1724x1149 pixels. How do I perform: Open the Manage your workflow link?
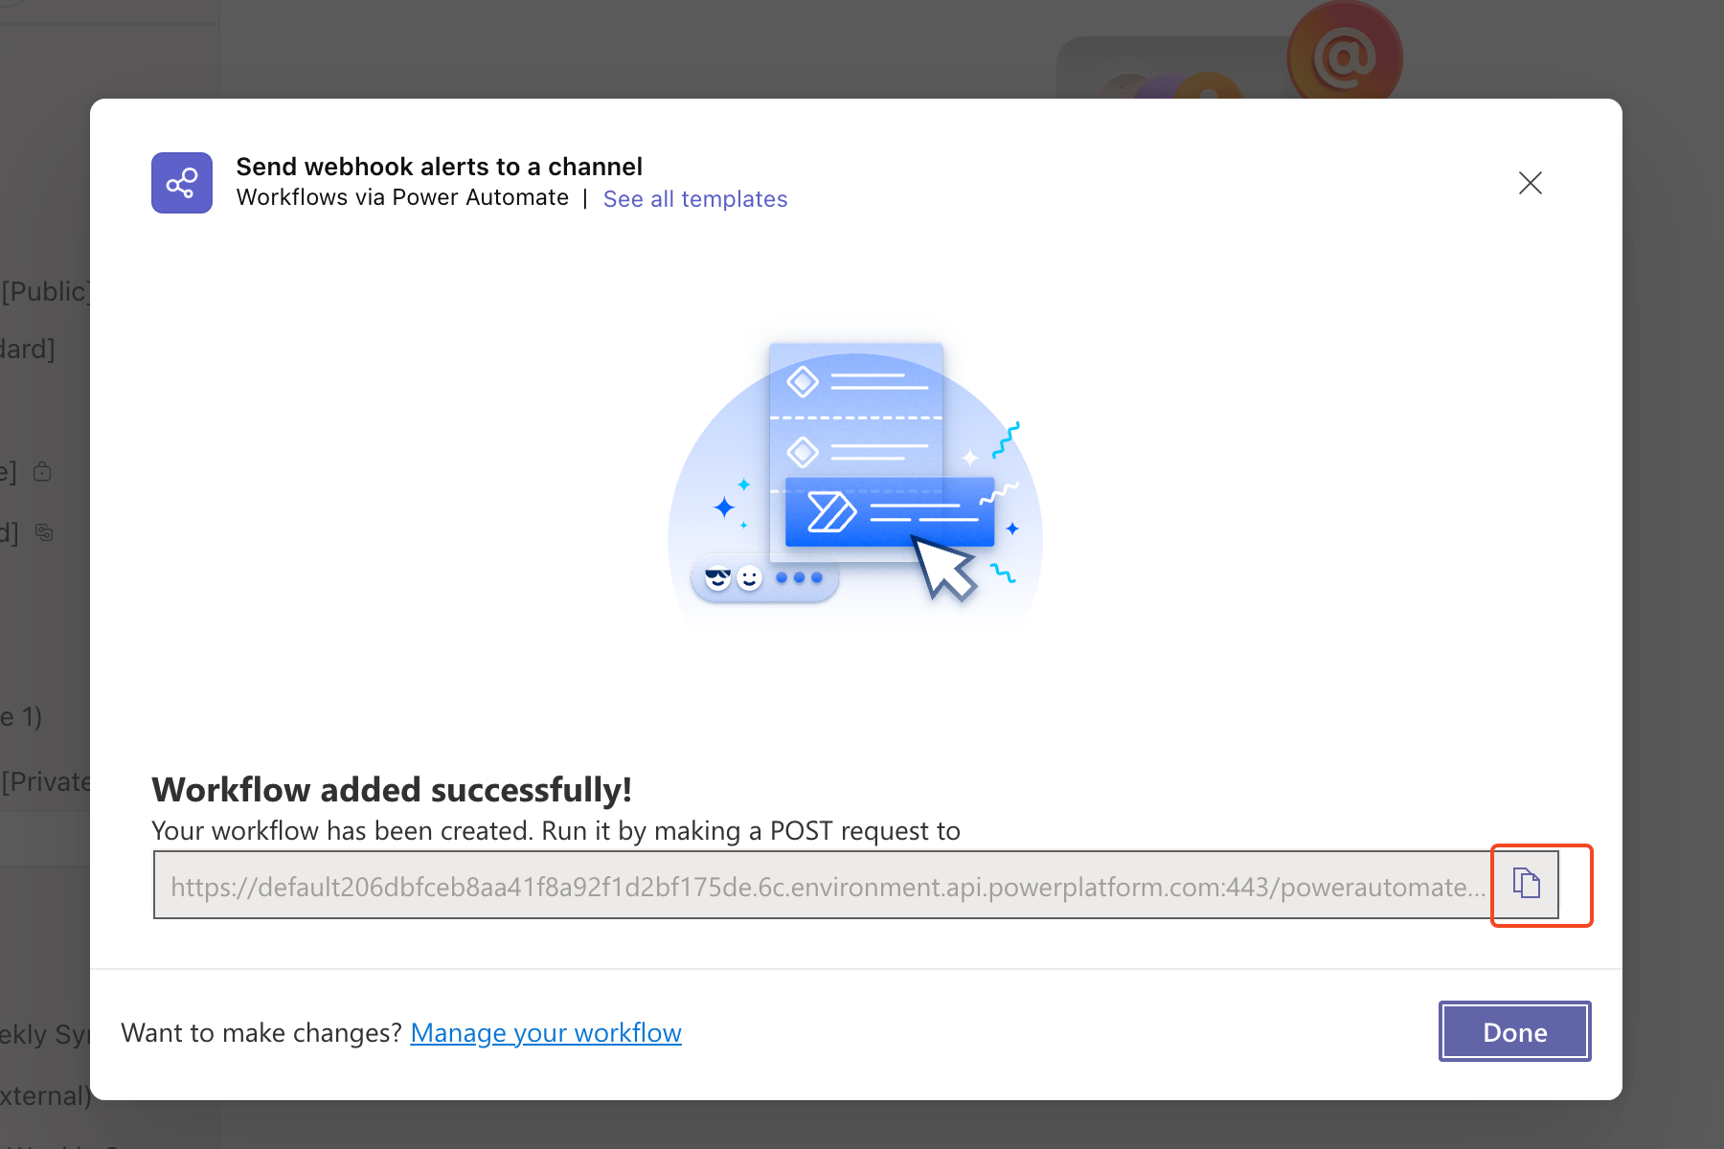(546, 1033)
